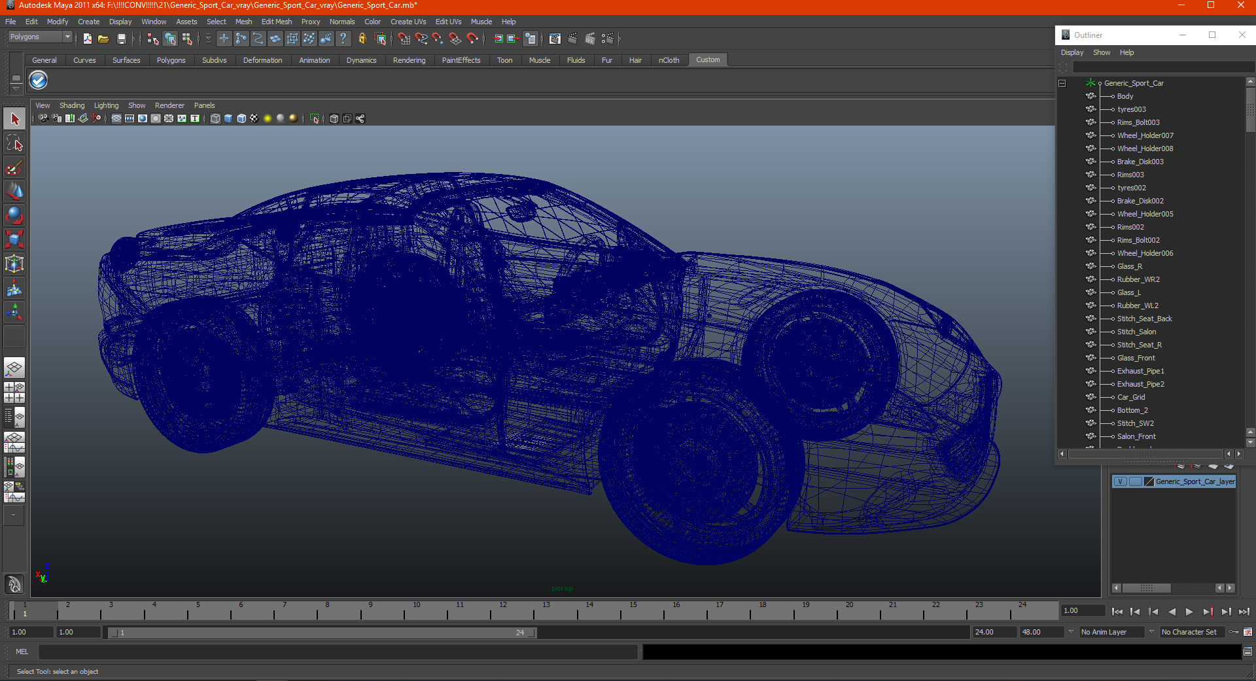Toggle smooth shade all blue cube
This screenshot has width=1256, height=681.
(x=228, y=118)
